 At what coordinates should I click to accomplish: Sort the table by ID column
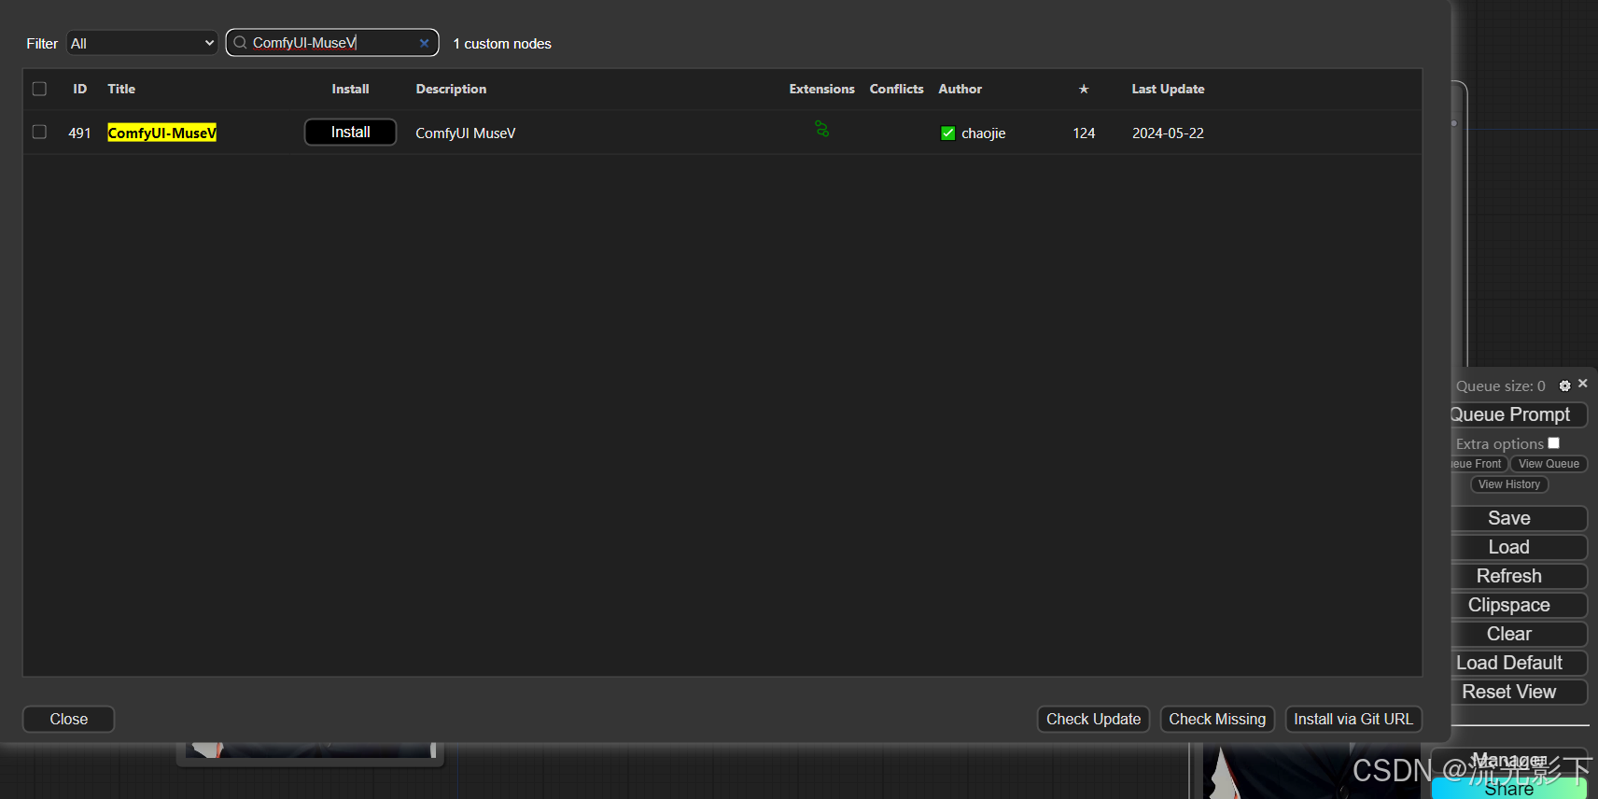click(x=80, y=89)
